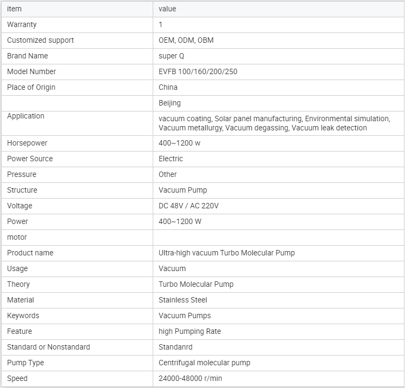Select the 'high Pumping Rate' feature value

click(x=190, y=331)
